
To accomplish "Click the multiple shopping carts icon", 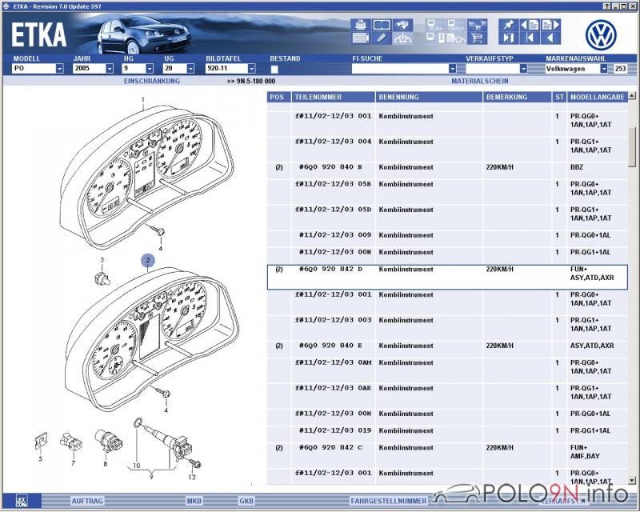I will [477, 26].
